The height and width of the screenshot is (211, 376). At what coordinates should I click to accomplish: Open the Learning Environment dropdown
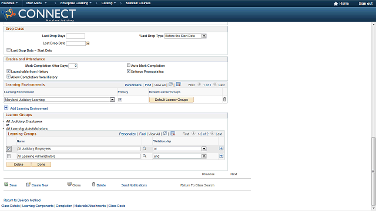[112, 100]
